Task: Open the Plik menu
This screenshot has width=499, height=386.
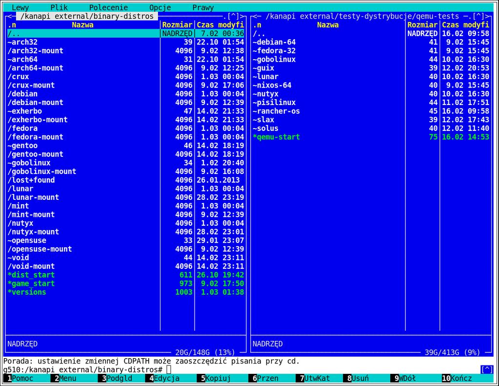Action: click(59, 8)
